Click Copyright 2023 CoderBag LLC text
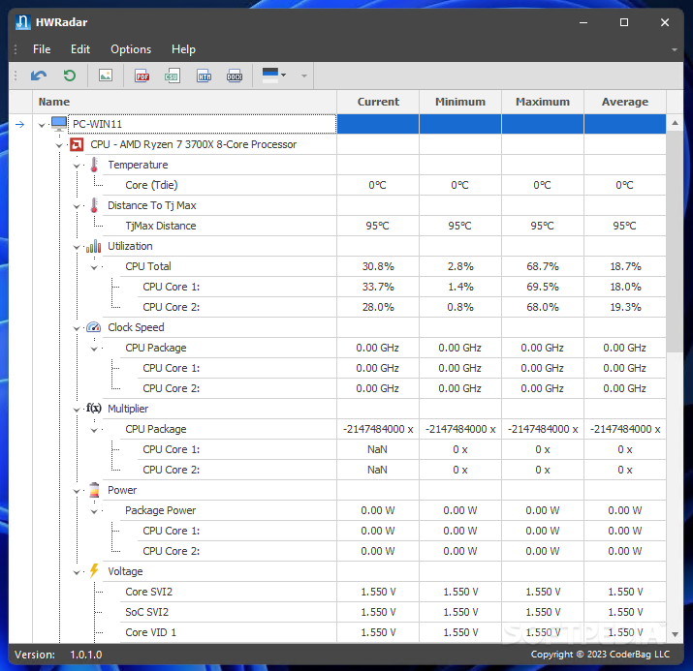The image size is (693, 671). (x=600, y=654)
